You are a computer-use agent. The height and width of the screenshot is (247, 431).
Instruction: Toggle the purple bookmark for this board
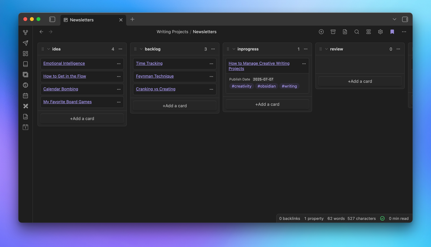pyautogui.click(x=392, y=32)
